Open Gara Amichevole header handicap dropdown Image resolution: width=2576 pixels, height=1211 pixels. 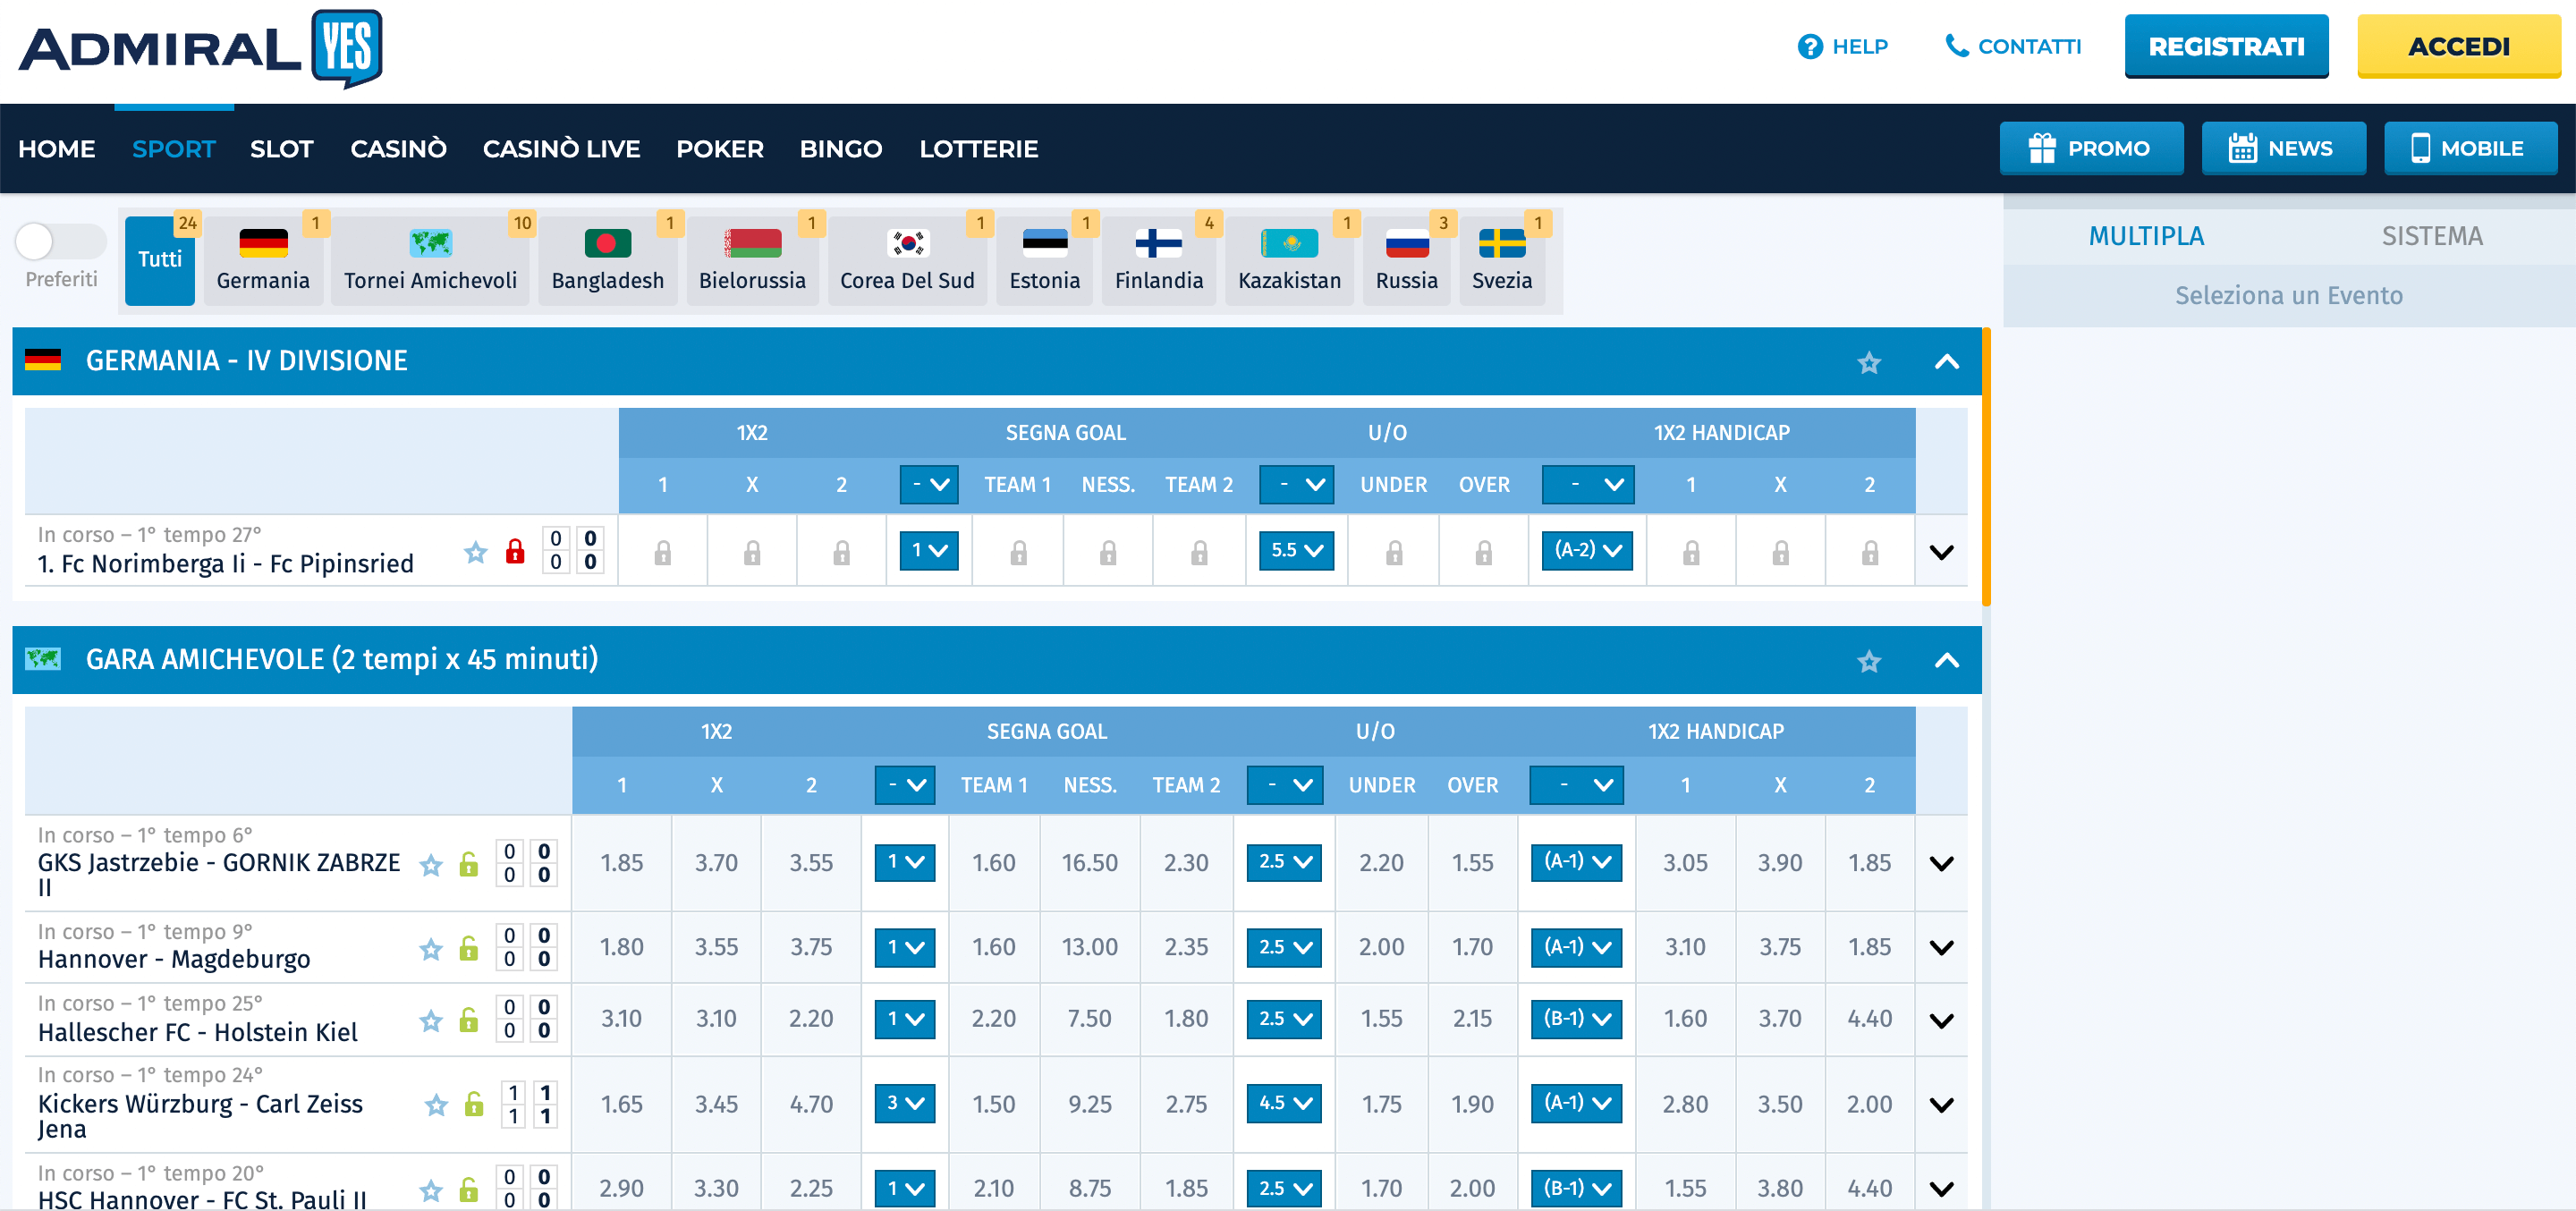[1577, 785]
